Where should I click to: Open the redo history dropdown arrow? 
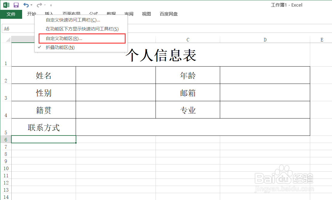coord(45,5)
